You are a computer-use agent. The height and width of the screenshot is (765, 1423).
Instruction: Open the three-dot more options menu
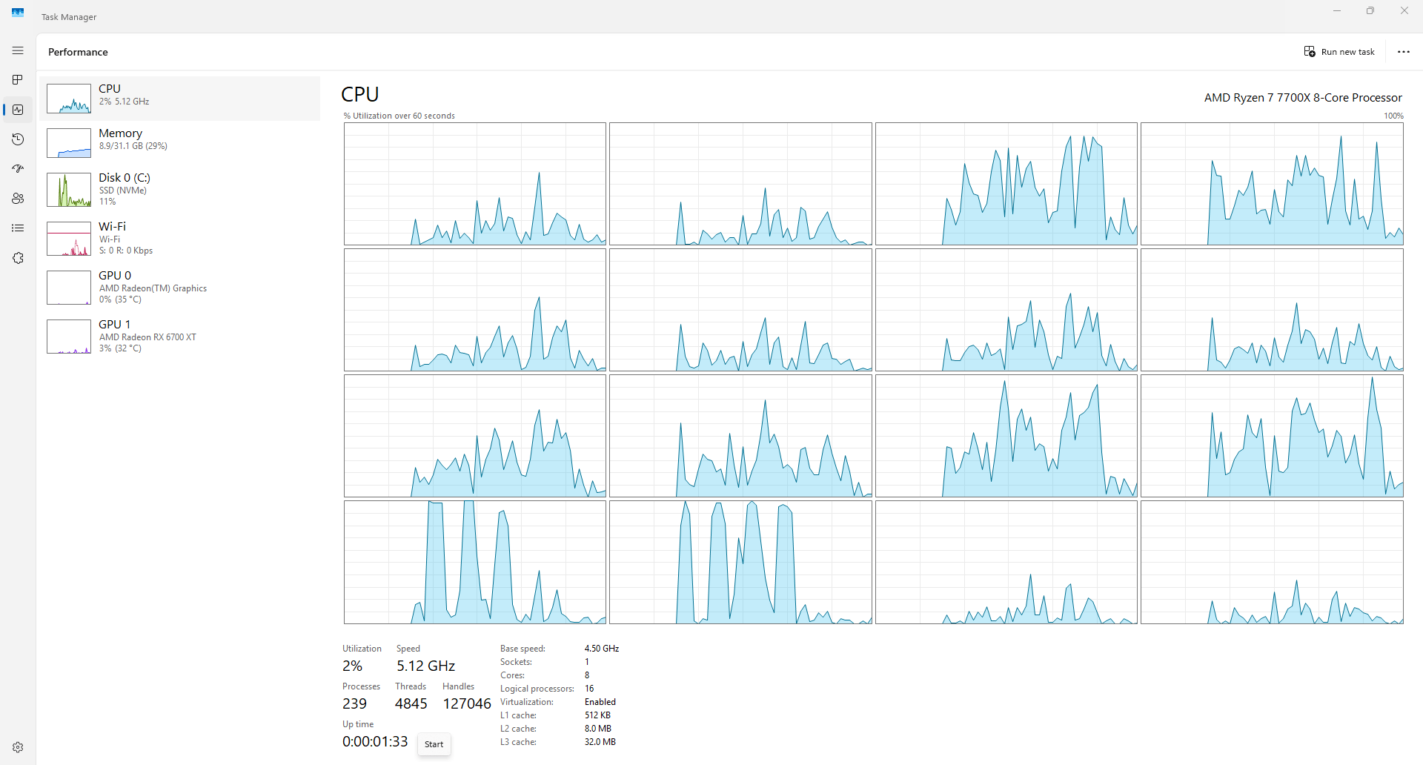1404,52
